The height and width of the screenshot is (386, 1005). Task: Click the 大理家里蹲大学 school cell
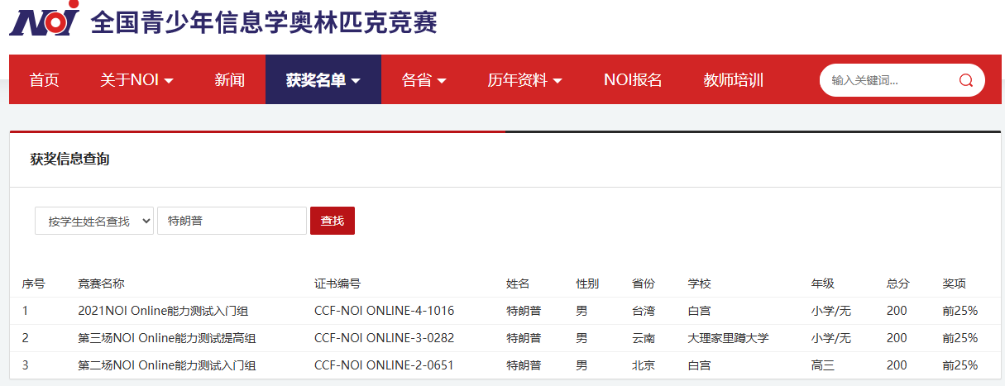click(x=728, y=338)
